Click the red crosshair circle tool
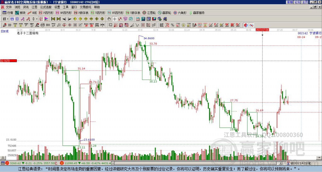322x172 pixels. tap(64, 25)
